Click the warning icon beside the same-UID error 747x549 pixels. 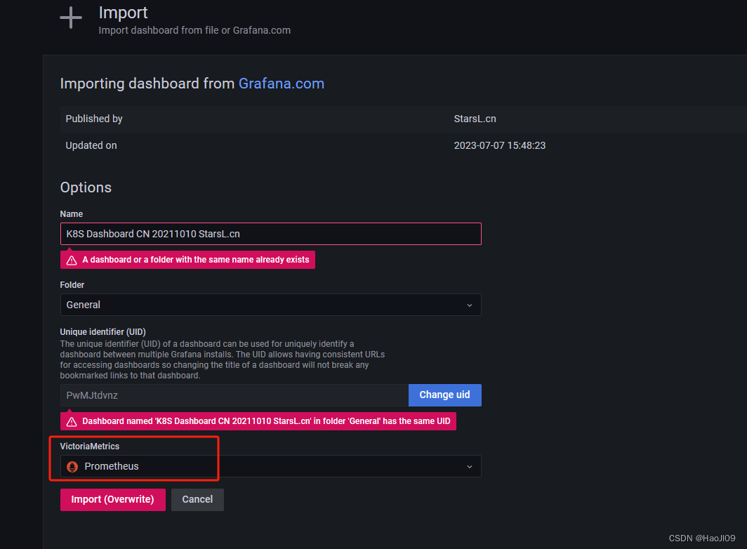(x=72, y=422)
